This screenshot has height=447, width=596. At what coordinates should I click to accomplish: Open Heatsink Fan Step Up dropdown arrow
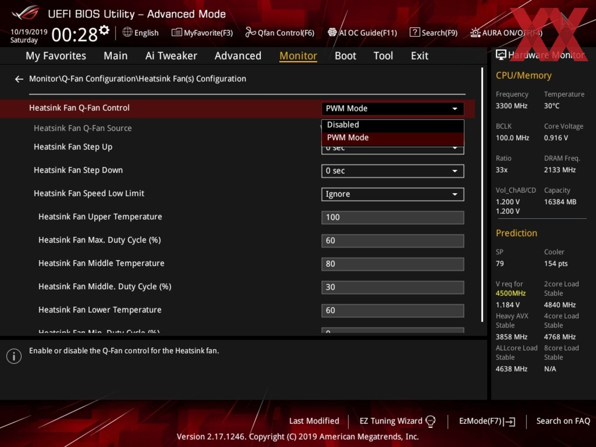coord(455,149)
